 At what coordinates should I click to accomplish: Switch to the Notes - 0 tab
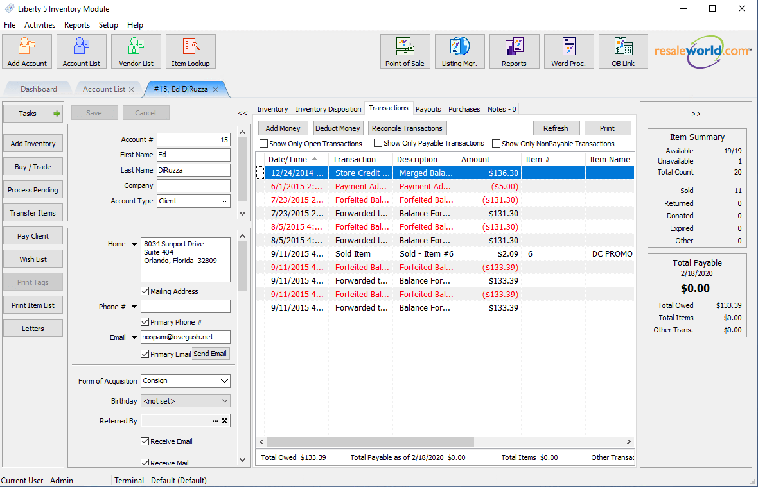pyautogui.click(x=502, y=109)
